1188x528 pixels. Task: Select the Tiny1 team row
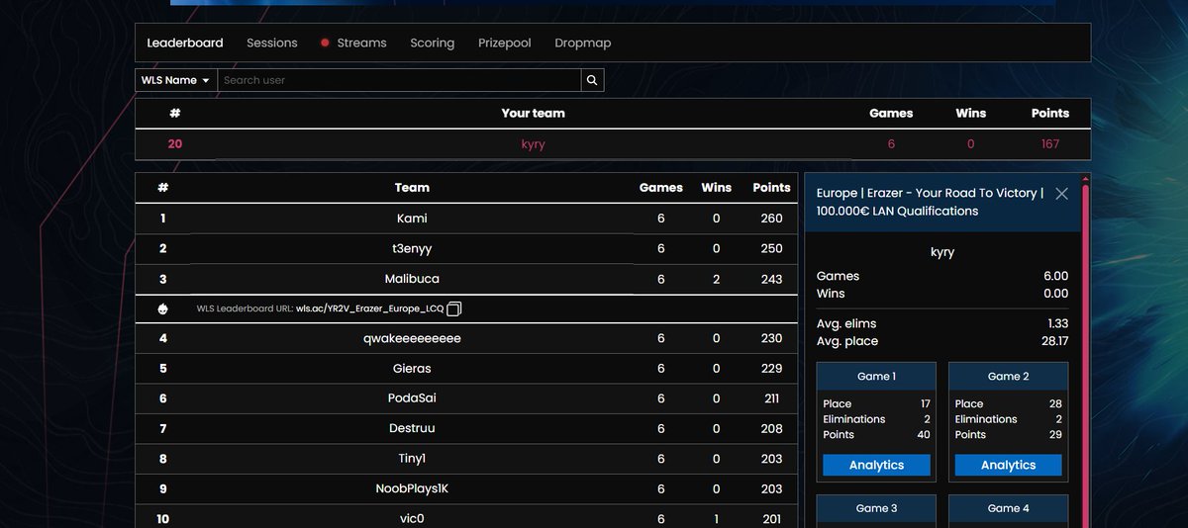click(x=466, y=459)
